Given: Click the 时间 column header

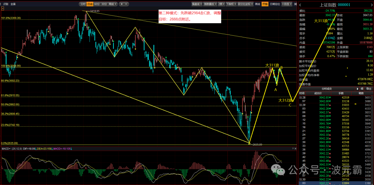Looking at the screenshot, I should pos(302,93).
